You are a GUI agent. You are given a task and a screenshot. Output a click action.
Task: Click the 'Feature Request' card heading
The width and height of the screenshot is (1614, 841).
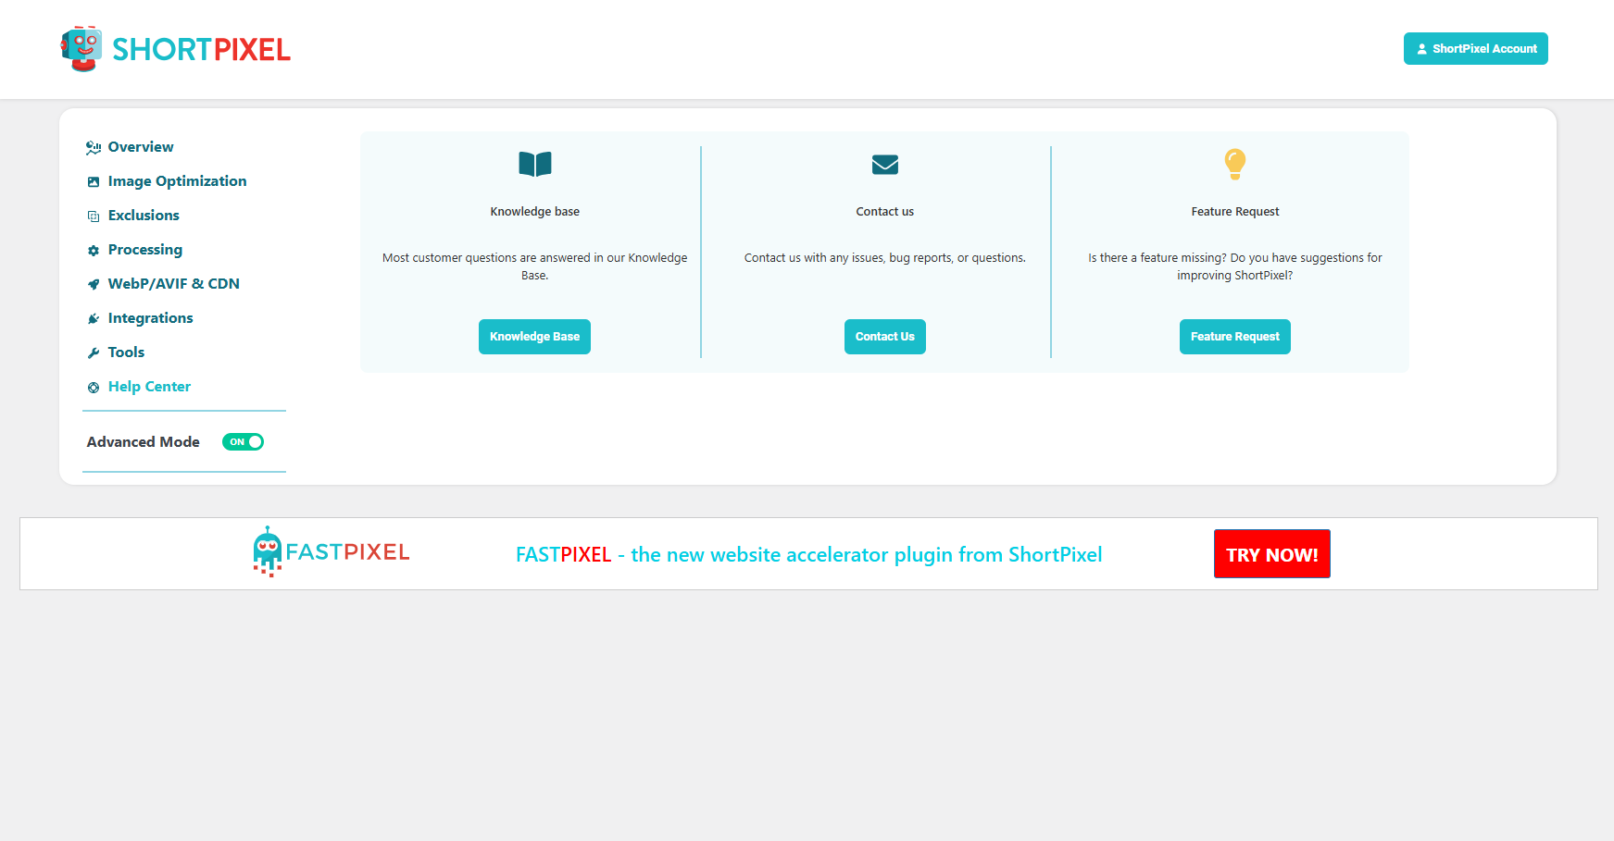coord(1235,212)
